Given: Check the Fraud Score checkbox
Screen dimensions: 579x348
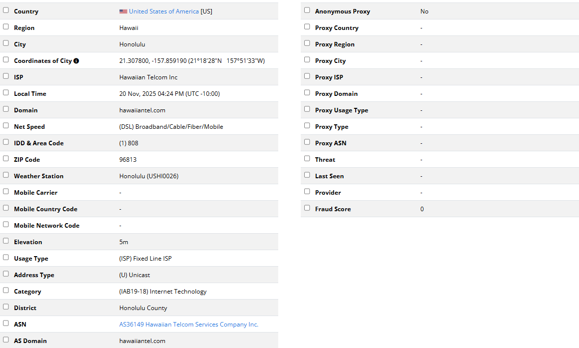Looking at the screenshot, I should tap(307, 208).
